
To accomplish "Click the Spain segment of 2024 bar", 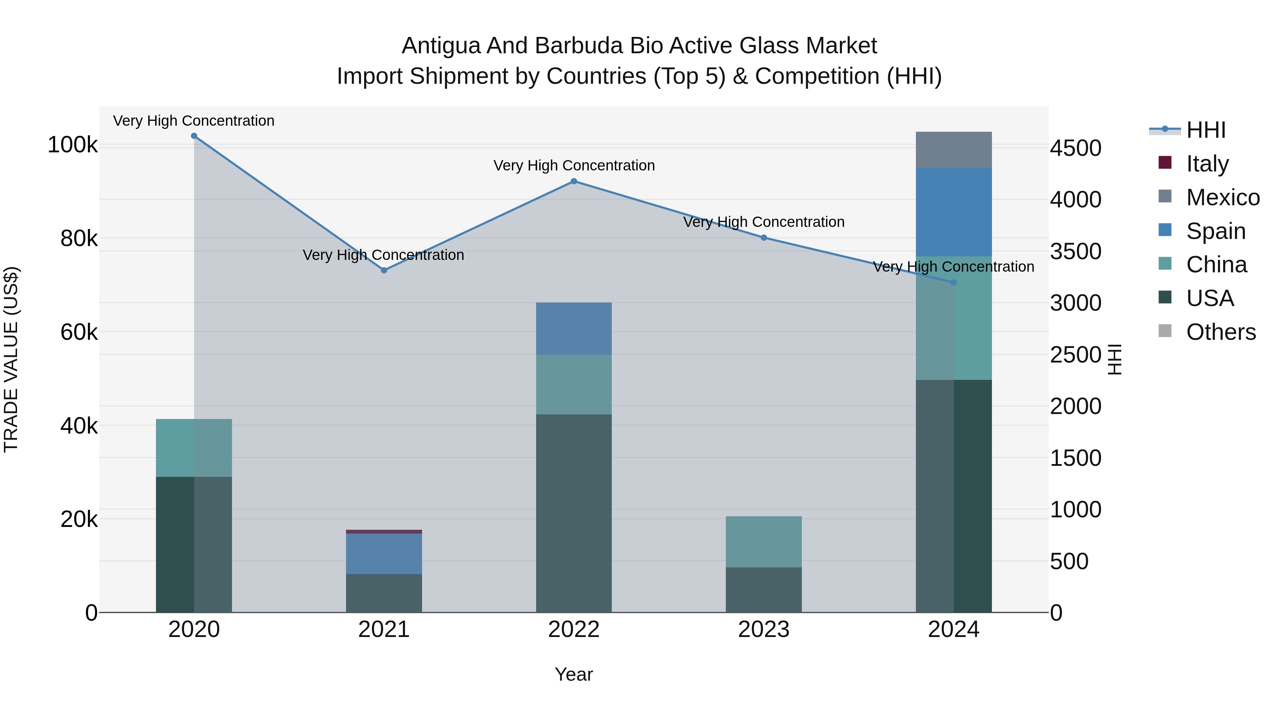I will tap(954, 212).
